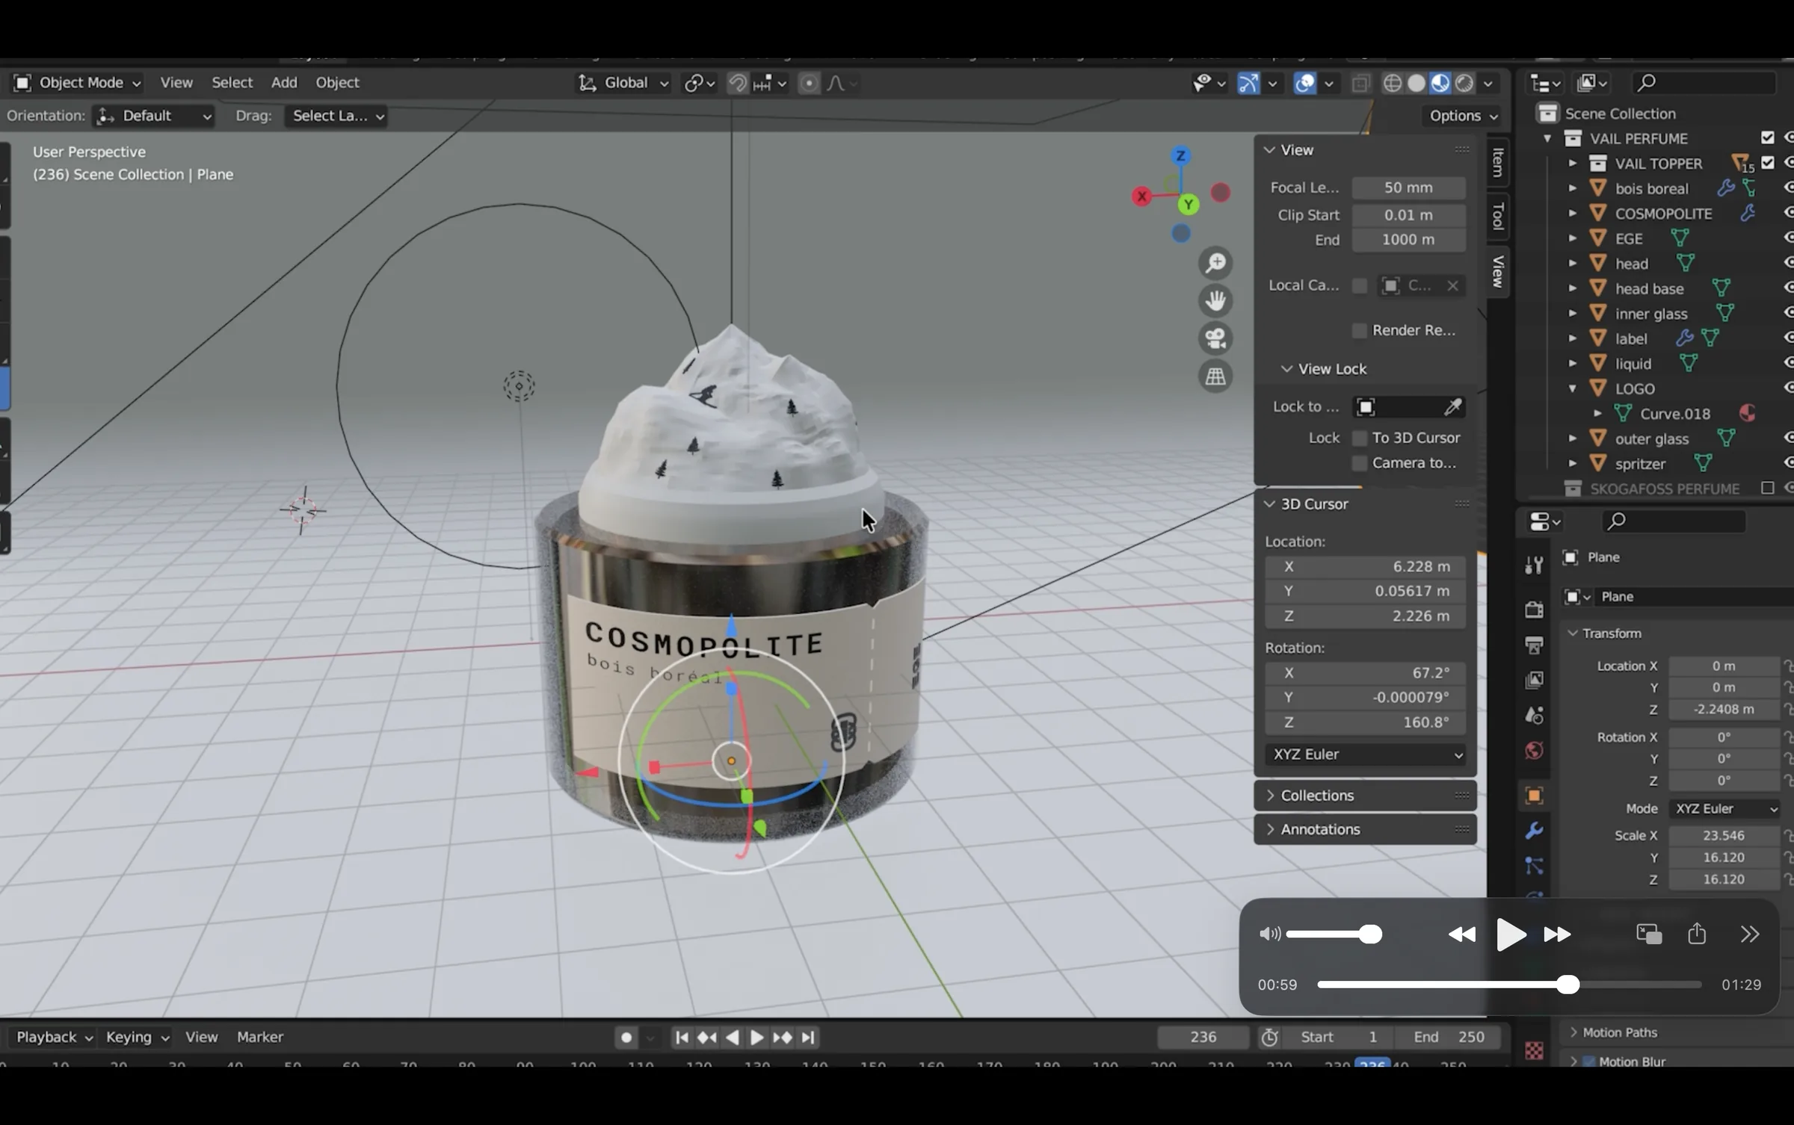Open Object properties tab icon

click(1534, 796)
